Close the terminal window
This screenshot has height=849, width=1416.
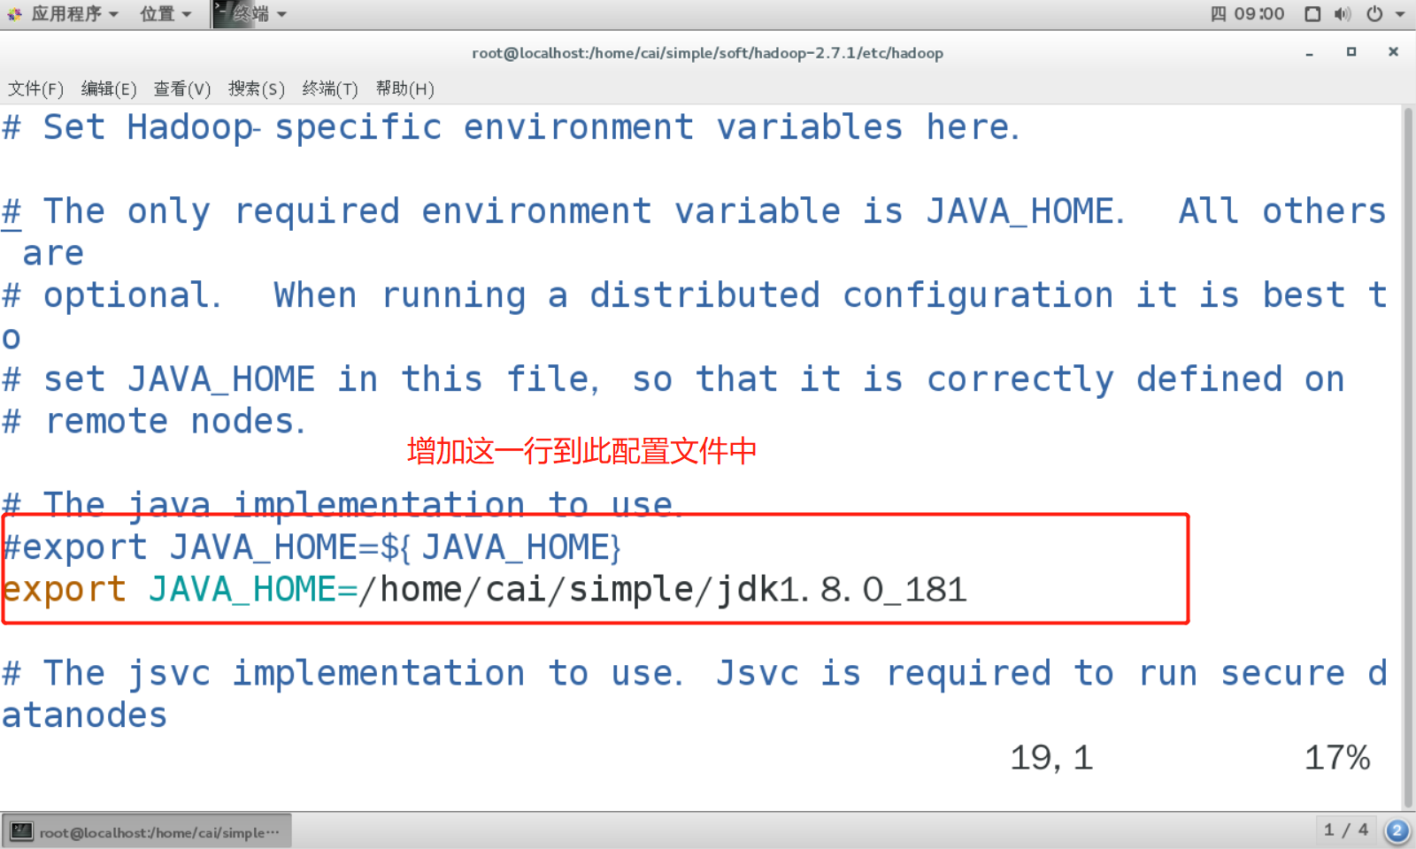click(x=1393, y=52)
